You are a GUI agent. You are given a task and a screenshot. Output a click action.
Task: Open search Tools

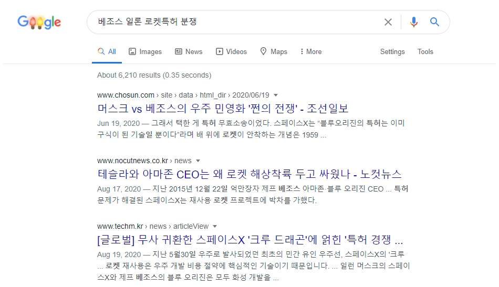tap(425, 51)
